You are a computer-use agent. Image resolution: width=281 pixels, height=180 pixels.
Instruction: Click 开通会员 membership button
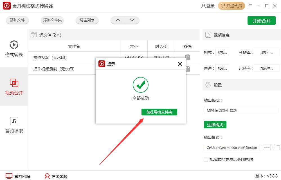231,6
